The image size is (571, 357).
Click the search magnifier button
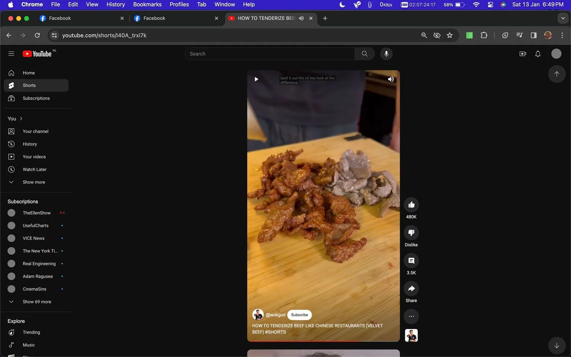(x=365, y=54)
